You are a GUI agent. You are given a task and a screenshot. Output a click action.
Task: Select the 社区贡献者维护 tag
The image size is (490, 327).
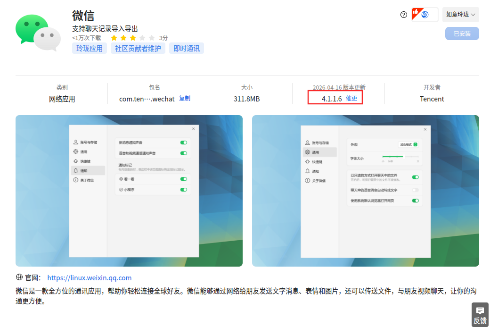[x=138, y=49]
